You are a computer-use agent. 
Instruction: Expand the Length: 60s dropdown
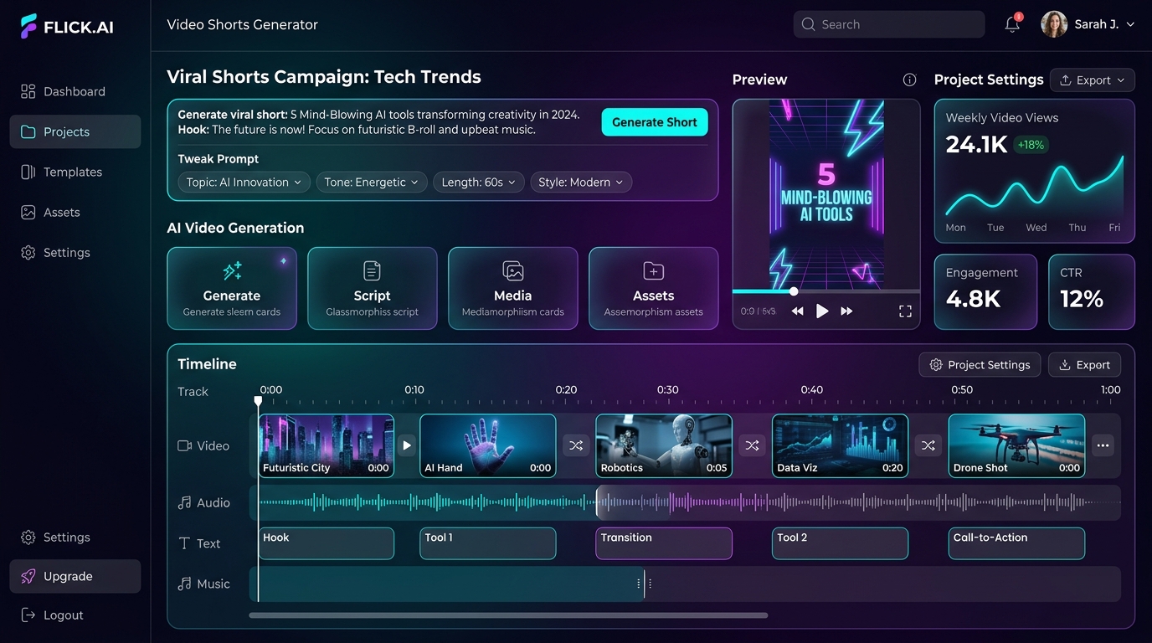pyautogui.click(x=479, y=182)
